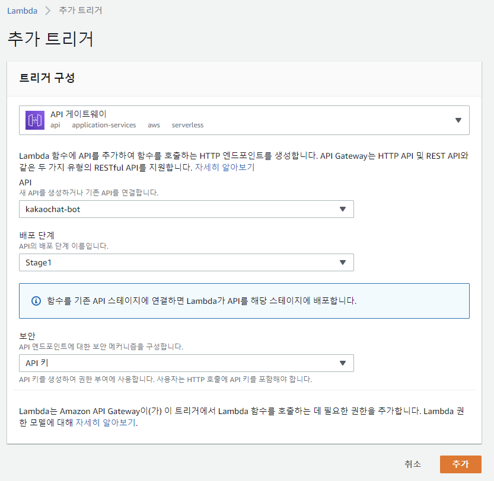The width and height of the screenshot is (494, 481).
Task: Click the 'application-services' tag text
Action: 104,126
